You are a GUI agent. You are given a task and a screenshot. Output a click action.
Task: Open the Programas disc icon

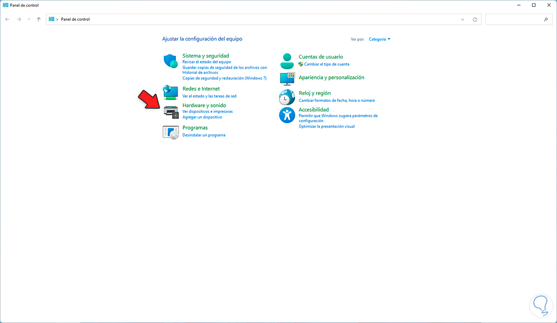click(171, 132)
